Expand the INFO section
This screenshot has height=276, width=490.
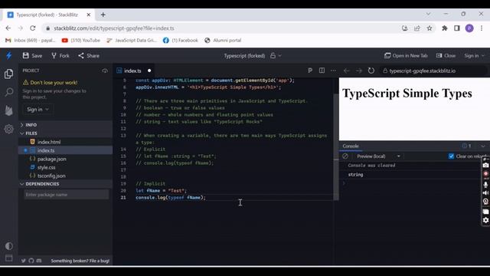tap(66, 125)
